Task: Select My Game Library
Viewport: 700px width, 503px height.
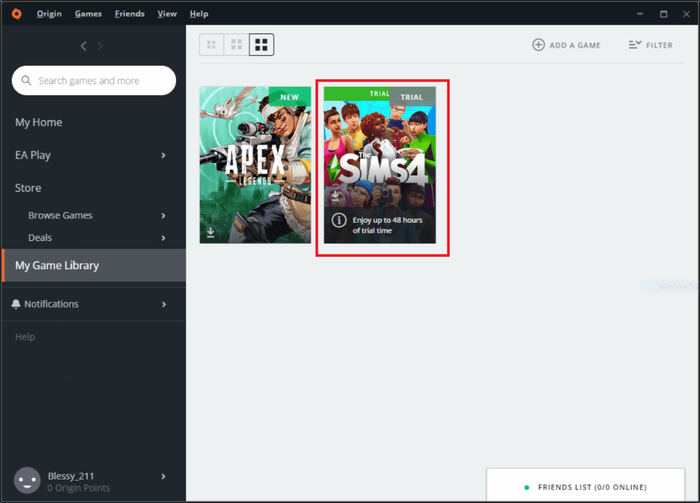Action: point(94,265)
